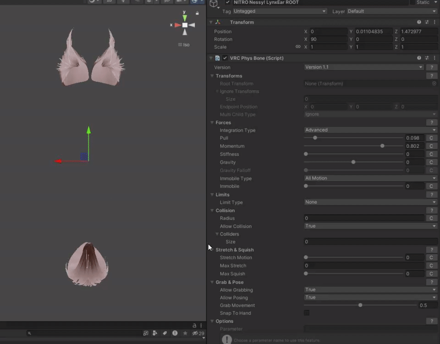Click the search by label tag icon
Viewport: 440px width, 344px height.
point(165,333)
